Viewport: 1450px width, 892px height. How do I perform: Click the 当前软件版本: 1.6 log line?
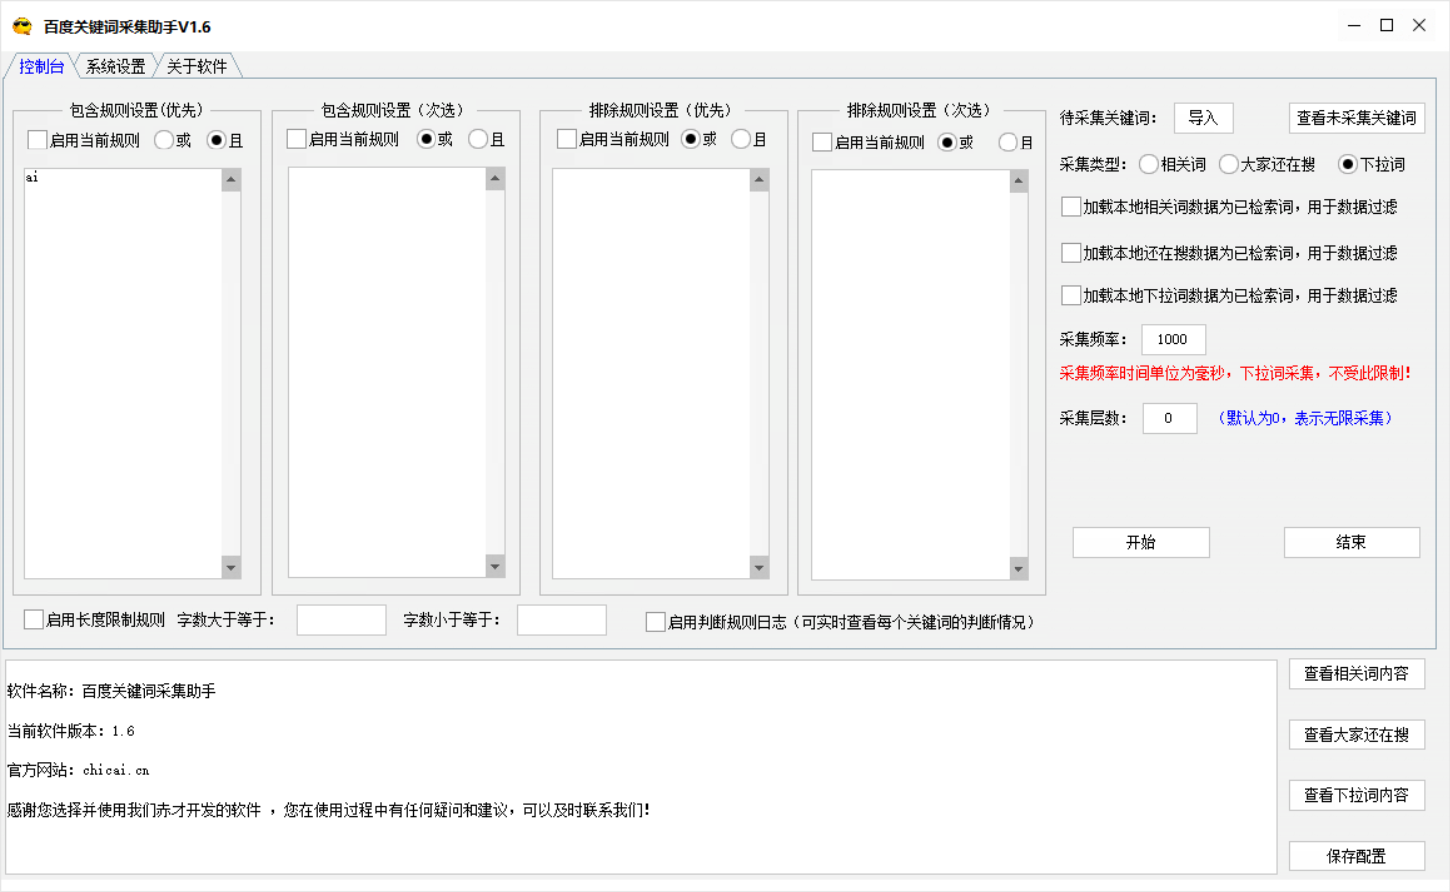[x=71, y=731]
